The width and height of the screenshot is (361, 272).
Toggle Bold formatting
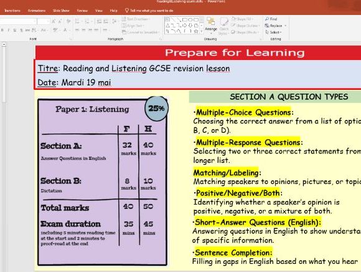pyautogui.click(x=2, y=30)
